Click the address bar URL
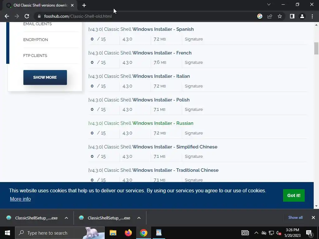 pos(78,16)
